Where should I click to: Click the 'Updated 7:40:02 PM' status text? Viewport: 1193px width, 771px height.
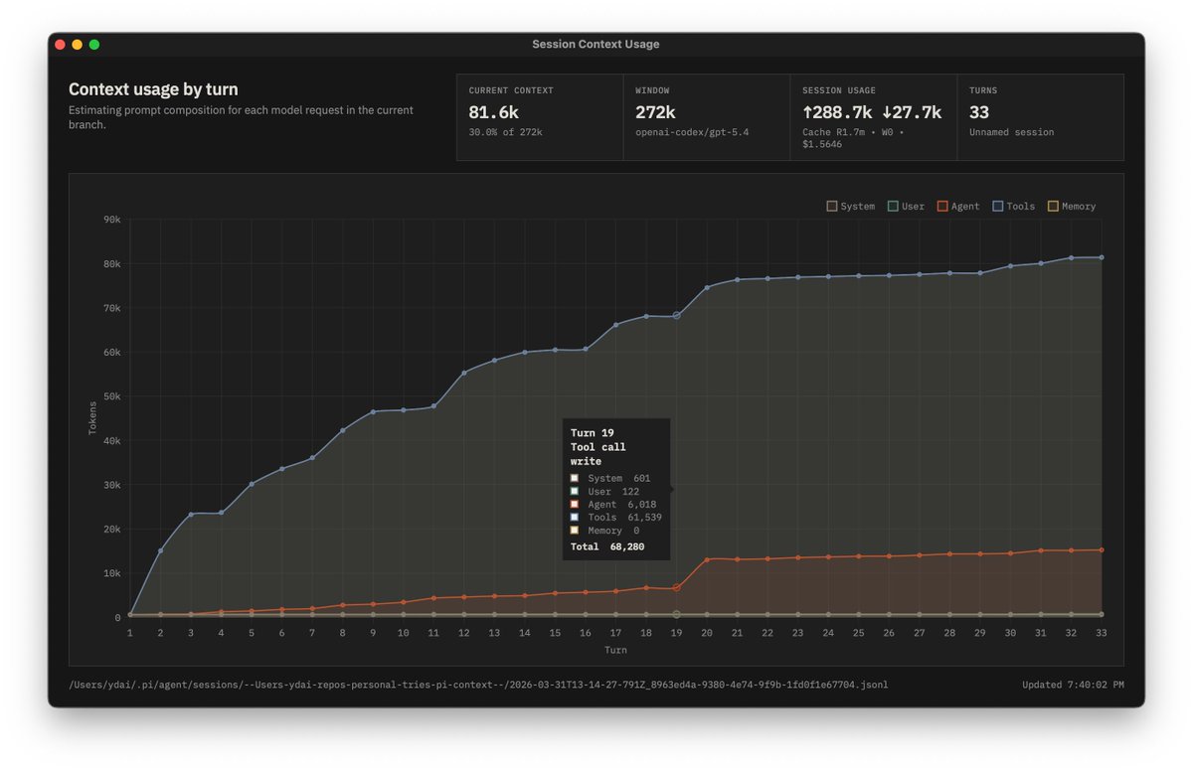tap(1073, 685)
